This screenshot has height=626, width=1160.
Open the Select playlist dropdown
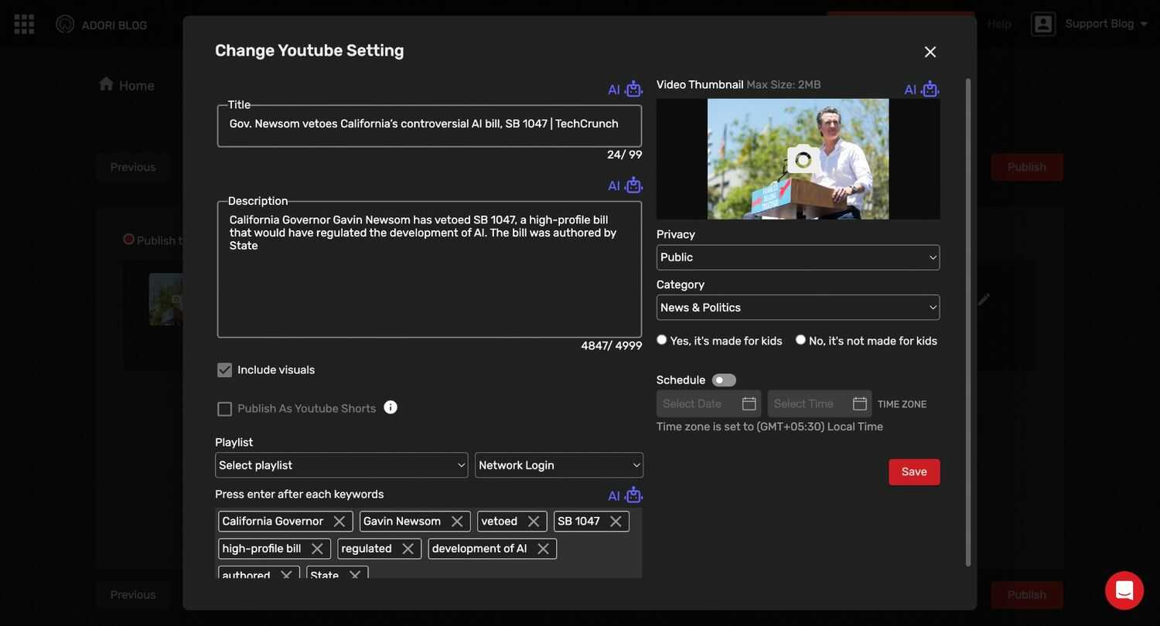(x=341, y=465)
